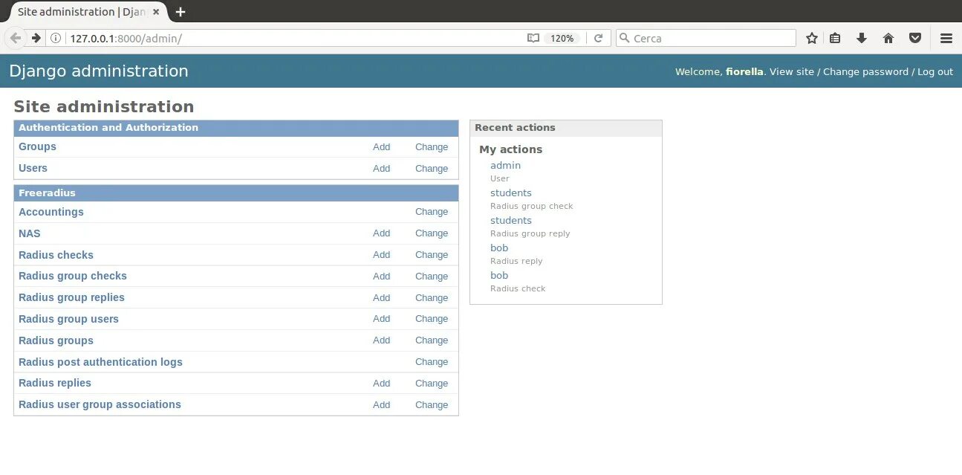962x475 pixels.
Task: Open the Radius group checks link
Action: point(73,276)
